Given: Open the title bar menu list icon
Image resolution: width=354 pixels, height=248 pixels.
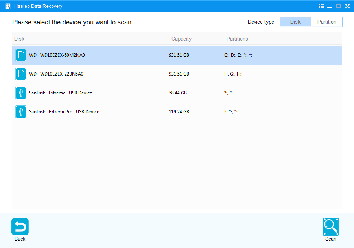Looking at the screenshot, I should (321, 6).
